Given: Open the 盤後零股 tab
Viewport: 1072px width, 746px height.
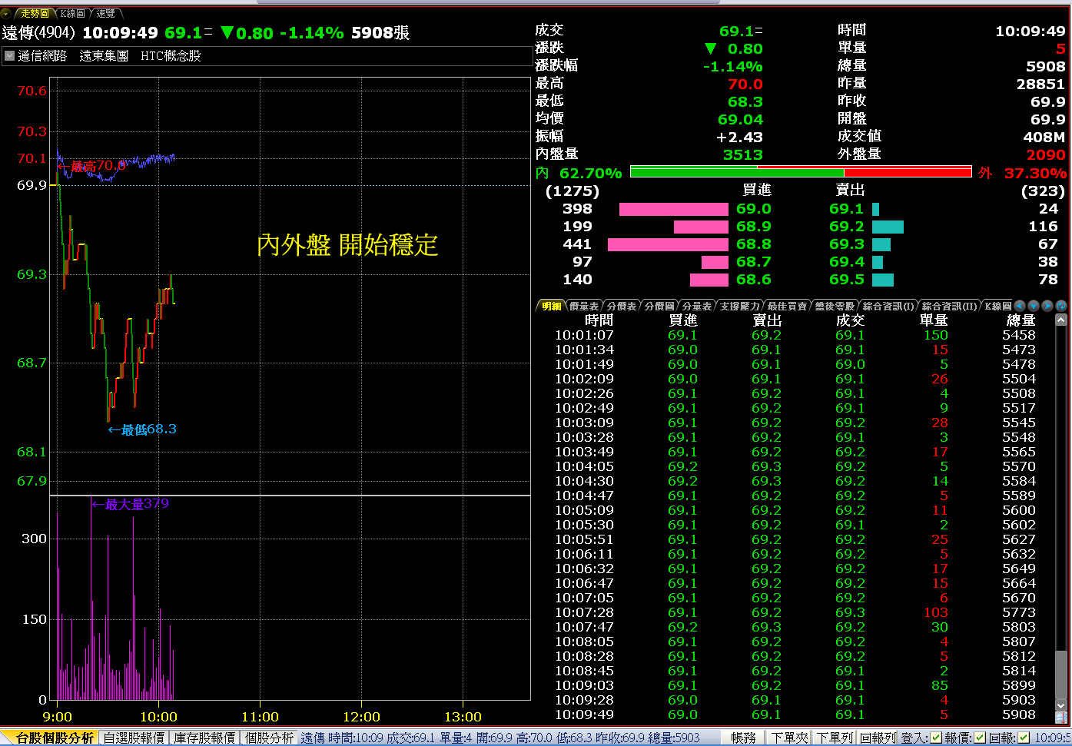Looking at the screenshot, I should pyautogui.click(x=835, y=306).
